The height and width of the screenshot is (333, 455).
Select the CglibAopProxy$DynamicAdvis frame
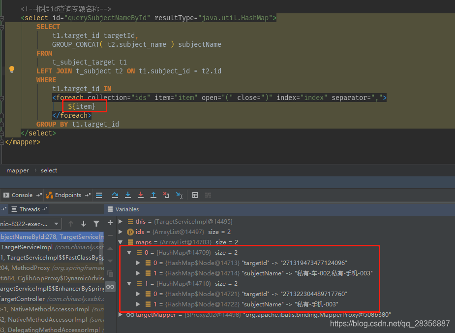pyautogui.click(x=52, y=278)
